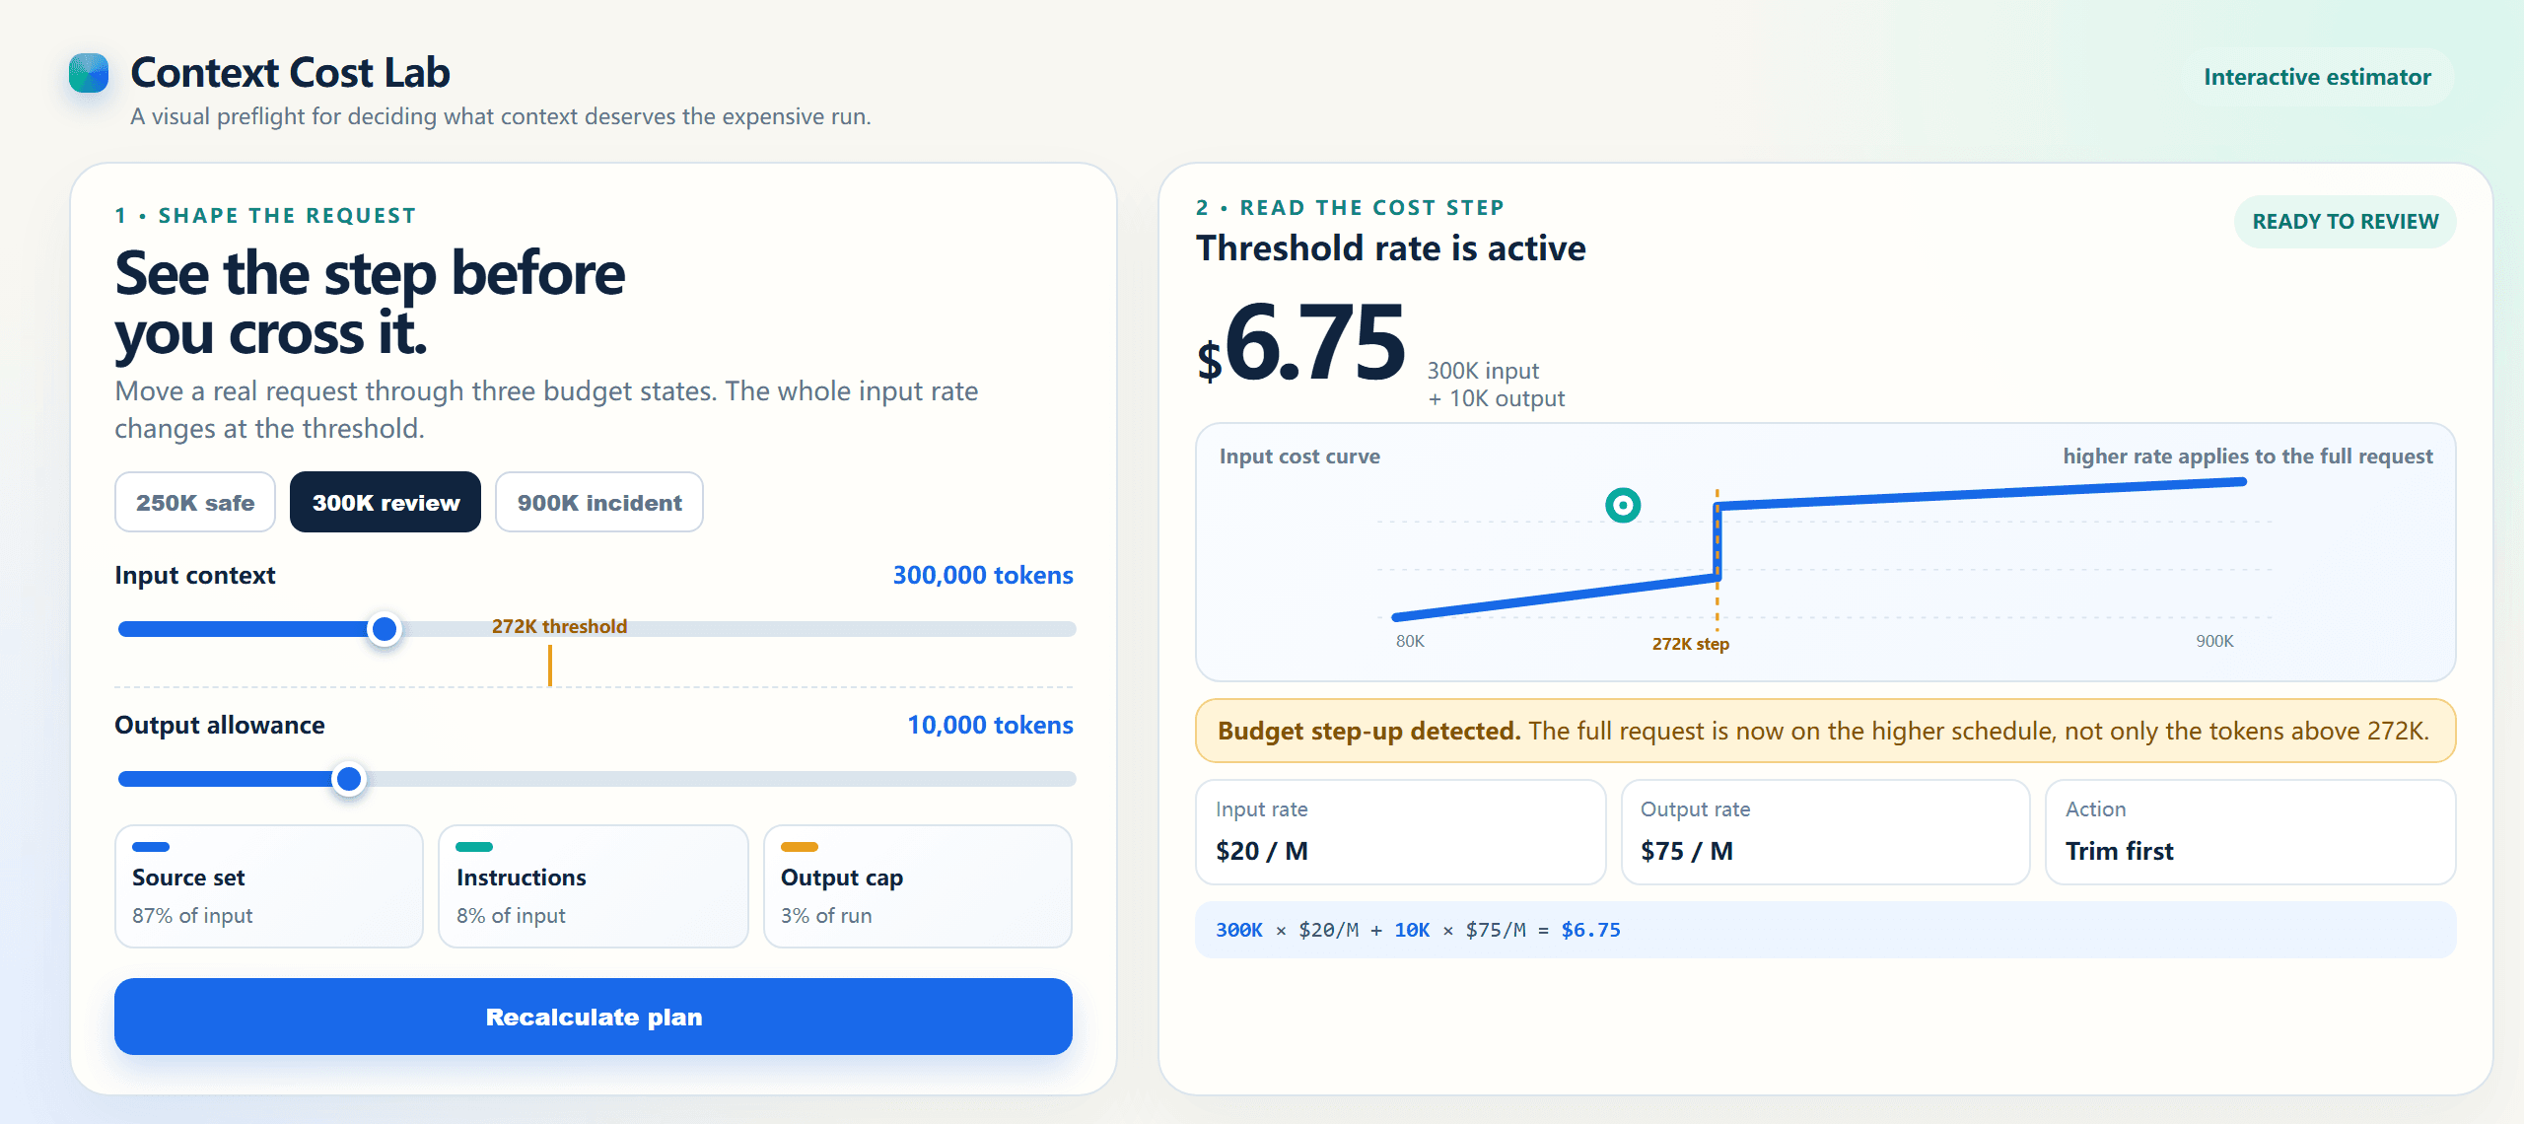
Task: Select the 300K review preset
Action: tap(386, 503)
